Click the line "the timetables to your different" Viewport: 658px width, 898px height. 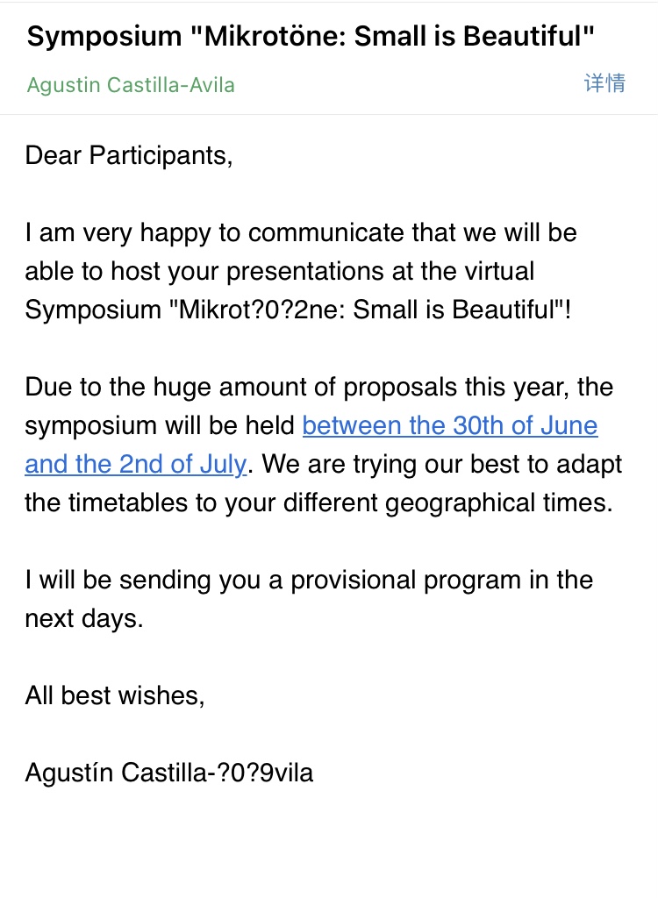(x=316, y=502)
